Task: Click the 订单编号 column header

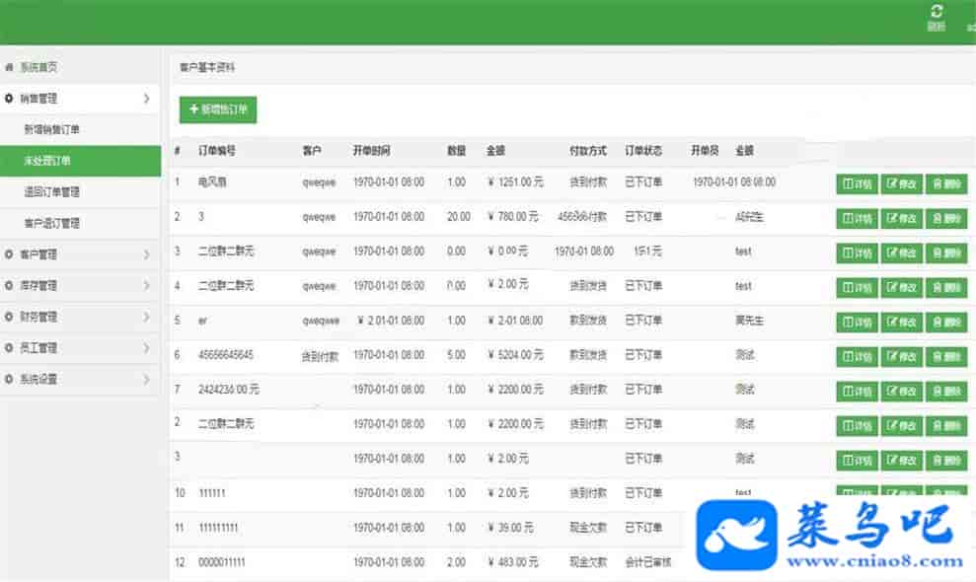Action: click(x=216, y=151)
